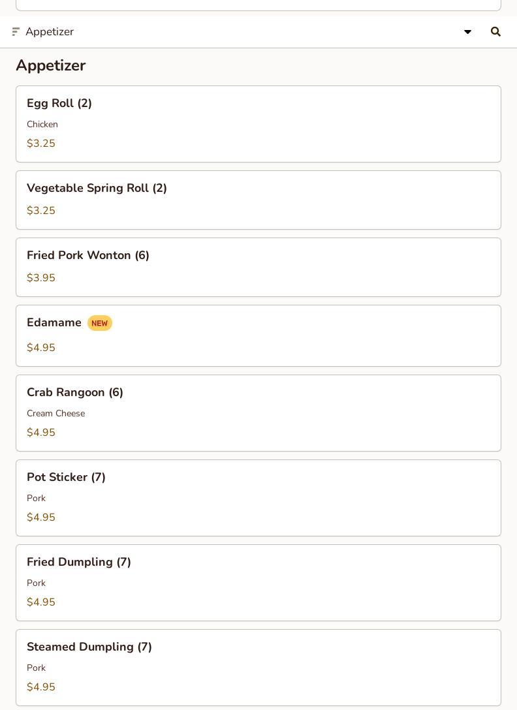Viewport: 517px width, 710px height.
Task: Click the $3.25 price under Egg Roll
Action: pos(40,144)
